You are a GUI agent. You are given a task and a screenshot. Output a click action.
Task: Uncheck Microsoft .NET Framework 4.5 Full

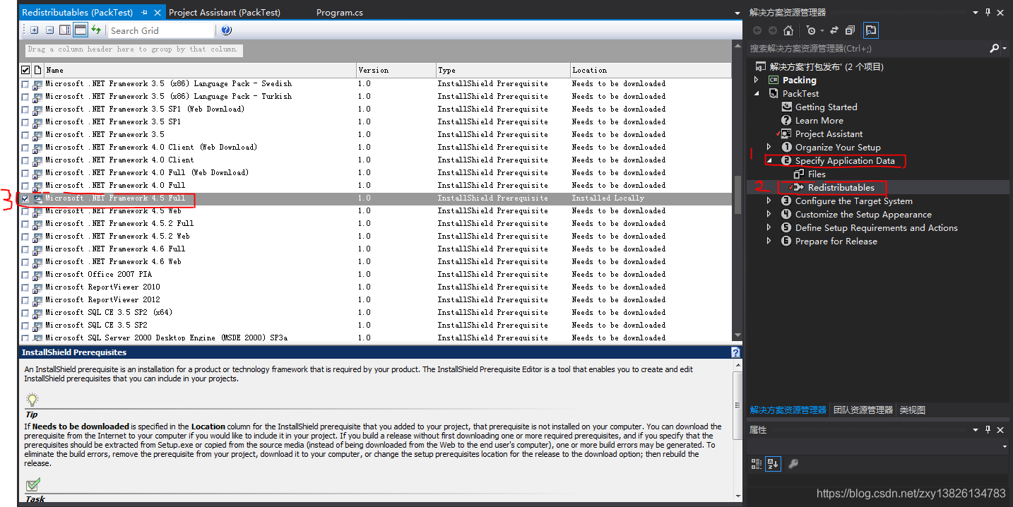[x=25, y=198]
